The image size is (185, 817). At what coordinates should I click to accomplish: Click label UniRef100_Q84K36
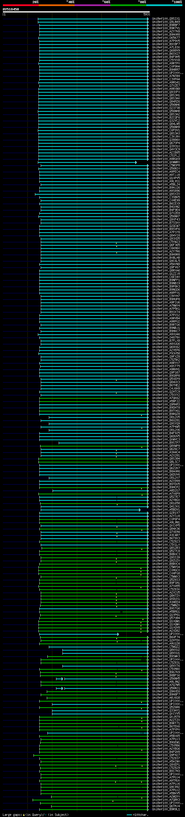coord(166,529)
